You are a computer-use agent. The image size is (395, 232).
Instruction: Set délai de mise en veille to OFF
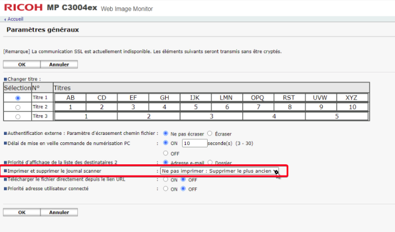tap(166, 153)
